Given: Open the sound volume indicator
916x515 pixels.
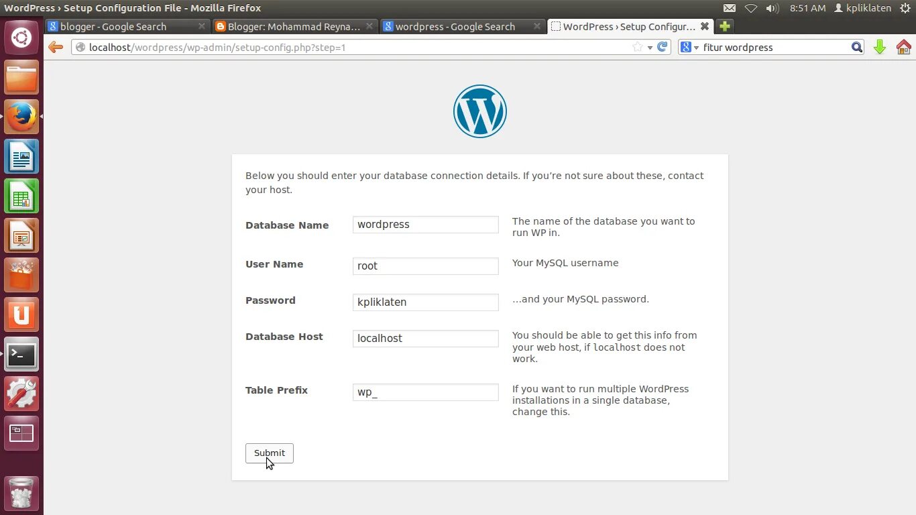Looking at the screenshot, I should click(x=772, y=8).
